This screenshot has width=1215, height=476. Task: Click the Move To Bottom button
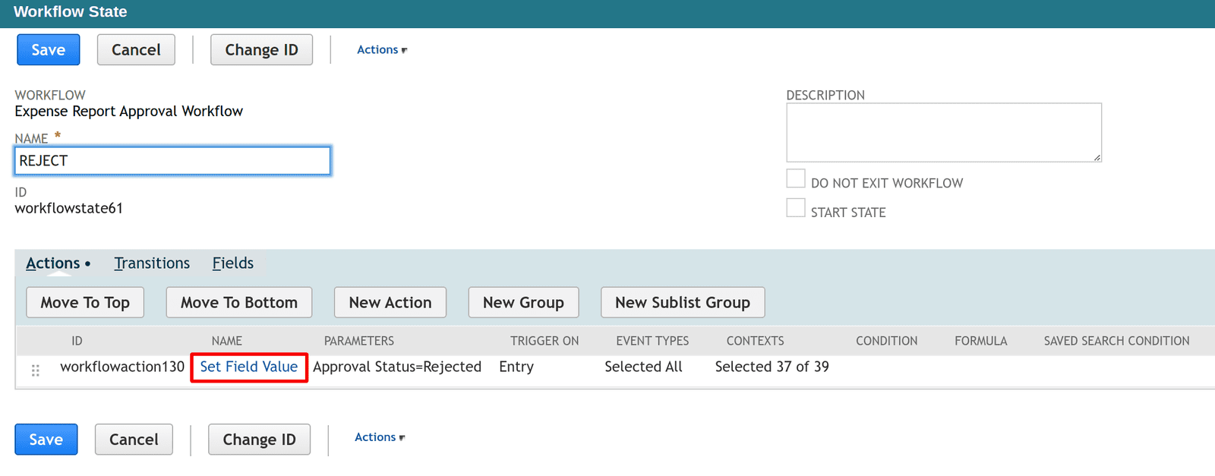click(x=239, y=302)
